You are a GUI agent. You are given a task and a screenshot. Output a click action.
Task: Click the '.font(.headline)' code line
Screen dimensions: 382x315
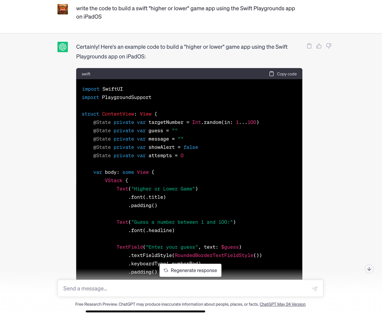coord(151,230)
